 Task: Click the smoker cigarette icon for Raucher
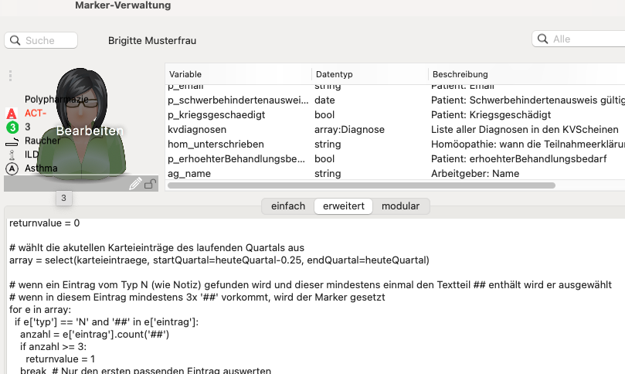pyautogui.click(x=12, y=141)
